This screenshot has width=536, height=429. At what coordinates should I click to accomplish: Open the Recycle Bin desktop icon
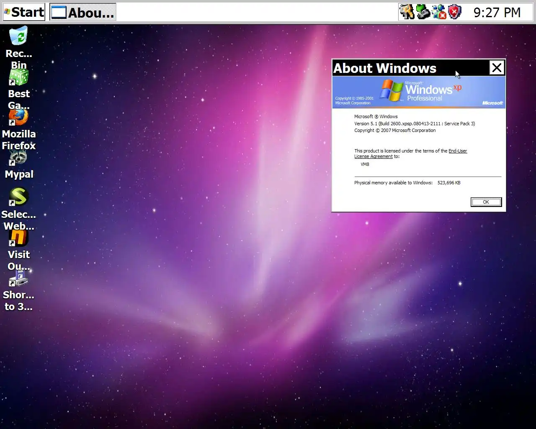point(18,36)
